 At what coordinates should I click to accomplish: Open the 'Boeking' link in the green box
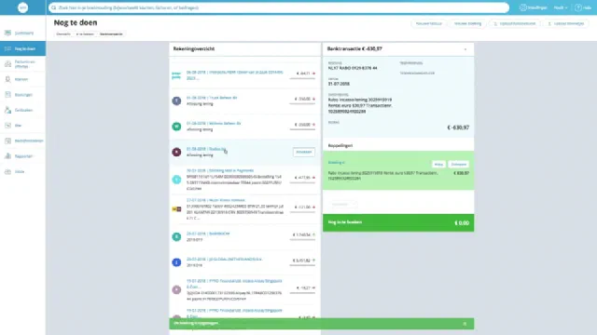[x=336, y=162]
